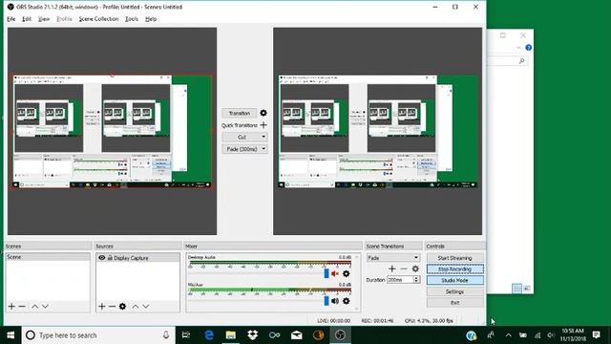Remove selected source with minus icon
Screen dimensions: 611x344
click(112, 307)
